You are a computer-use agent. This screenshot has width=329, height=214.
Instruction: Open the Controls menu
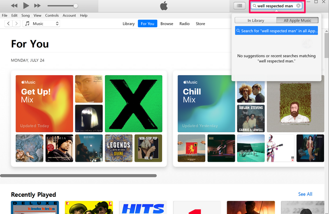[52, 15]
